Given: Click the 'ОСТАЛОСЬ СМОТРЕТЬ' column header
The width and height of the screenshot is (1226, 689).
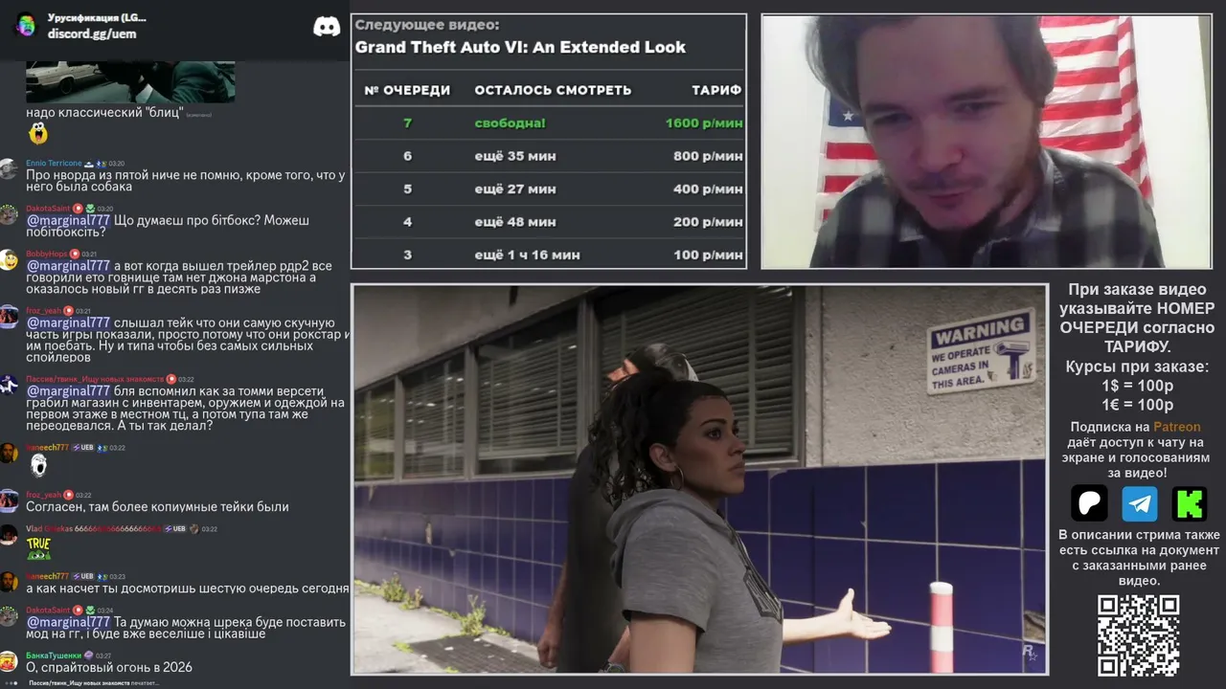Looking at the screenshot, I should click(x=553, y=90).
